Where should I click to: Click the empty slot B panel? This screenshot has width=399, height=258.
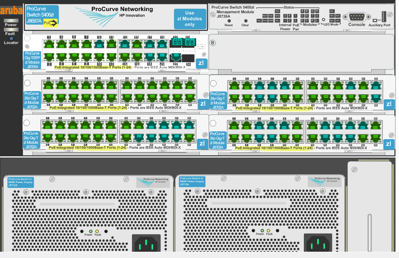pyautogui.click(x=302, y=53)
